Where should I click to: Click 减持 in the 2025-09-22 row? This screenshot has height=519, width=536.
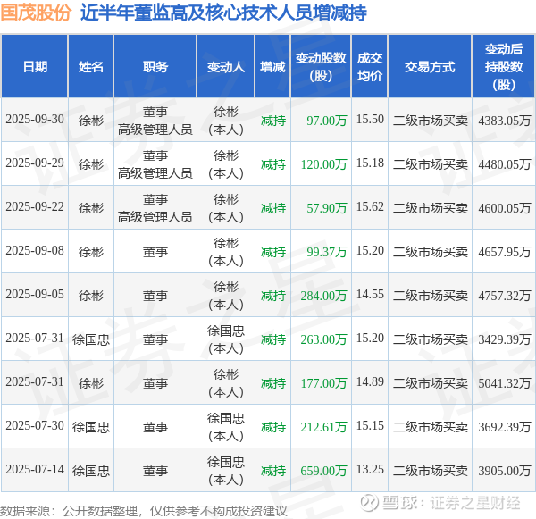[273, 208]
